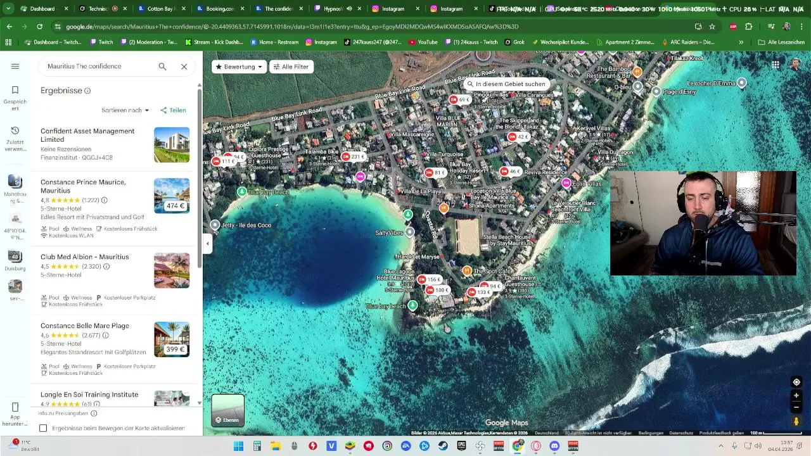This screenshot has width=811, height=456.
Task: Click the Confident Asset Management thumbnail image
Action: tap(172, 145)
